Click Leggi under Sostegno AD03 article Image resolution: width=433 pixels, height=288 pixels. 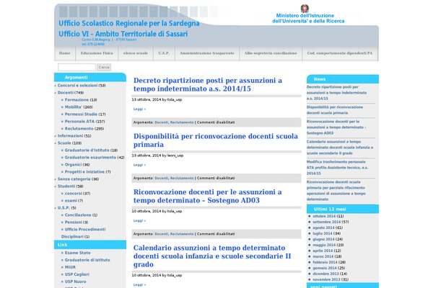point(139,220)
